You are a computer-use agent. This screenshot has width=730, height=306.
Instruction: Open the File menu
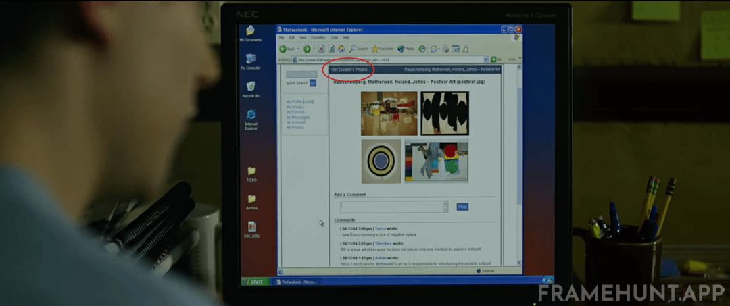click(281, 38)
